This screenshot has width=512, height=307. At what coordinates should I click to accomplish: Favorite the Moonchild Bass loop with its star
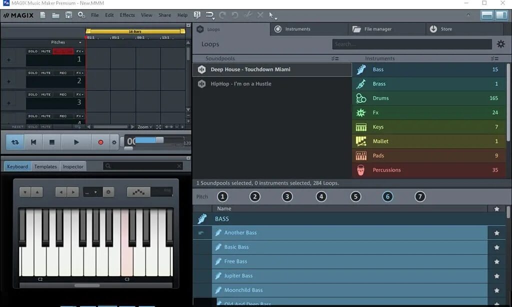point(496,290)
